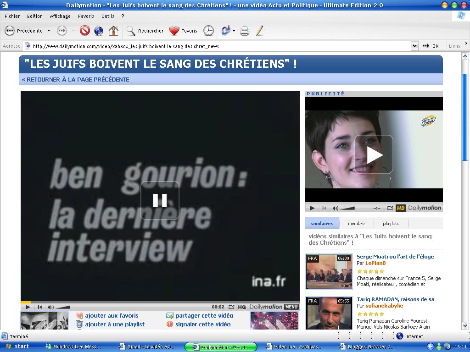Toggle main video fullscreen icon
470x352 pixels.
tap(231, 307)
